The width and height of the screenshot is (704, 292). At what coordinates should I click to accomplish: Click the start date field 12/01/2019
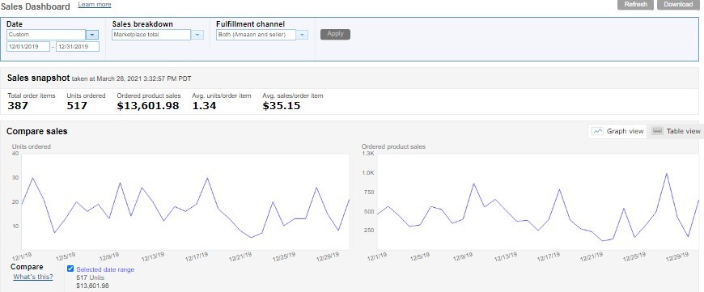[28, 47]
